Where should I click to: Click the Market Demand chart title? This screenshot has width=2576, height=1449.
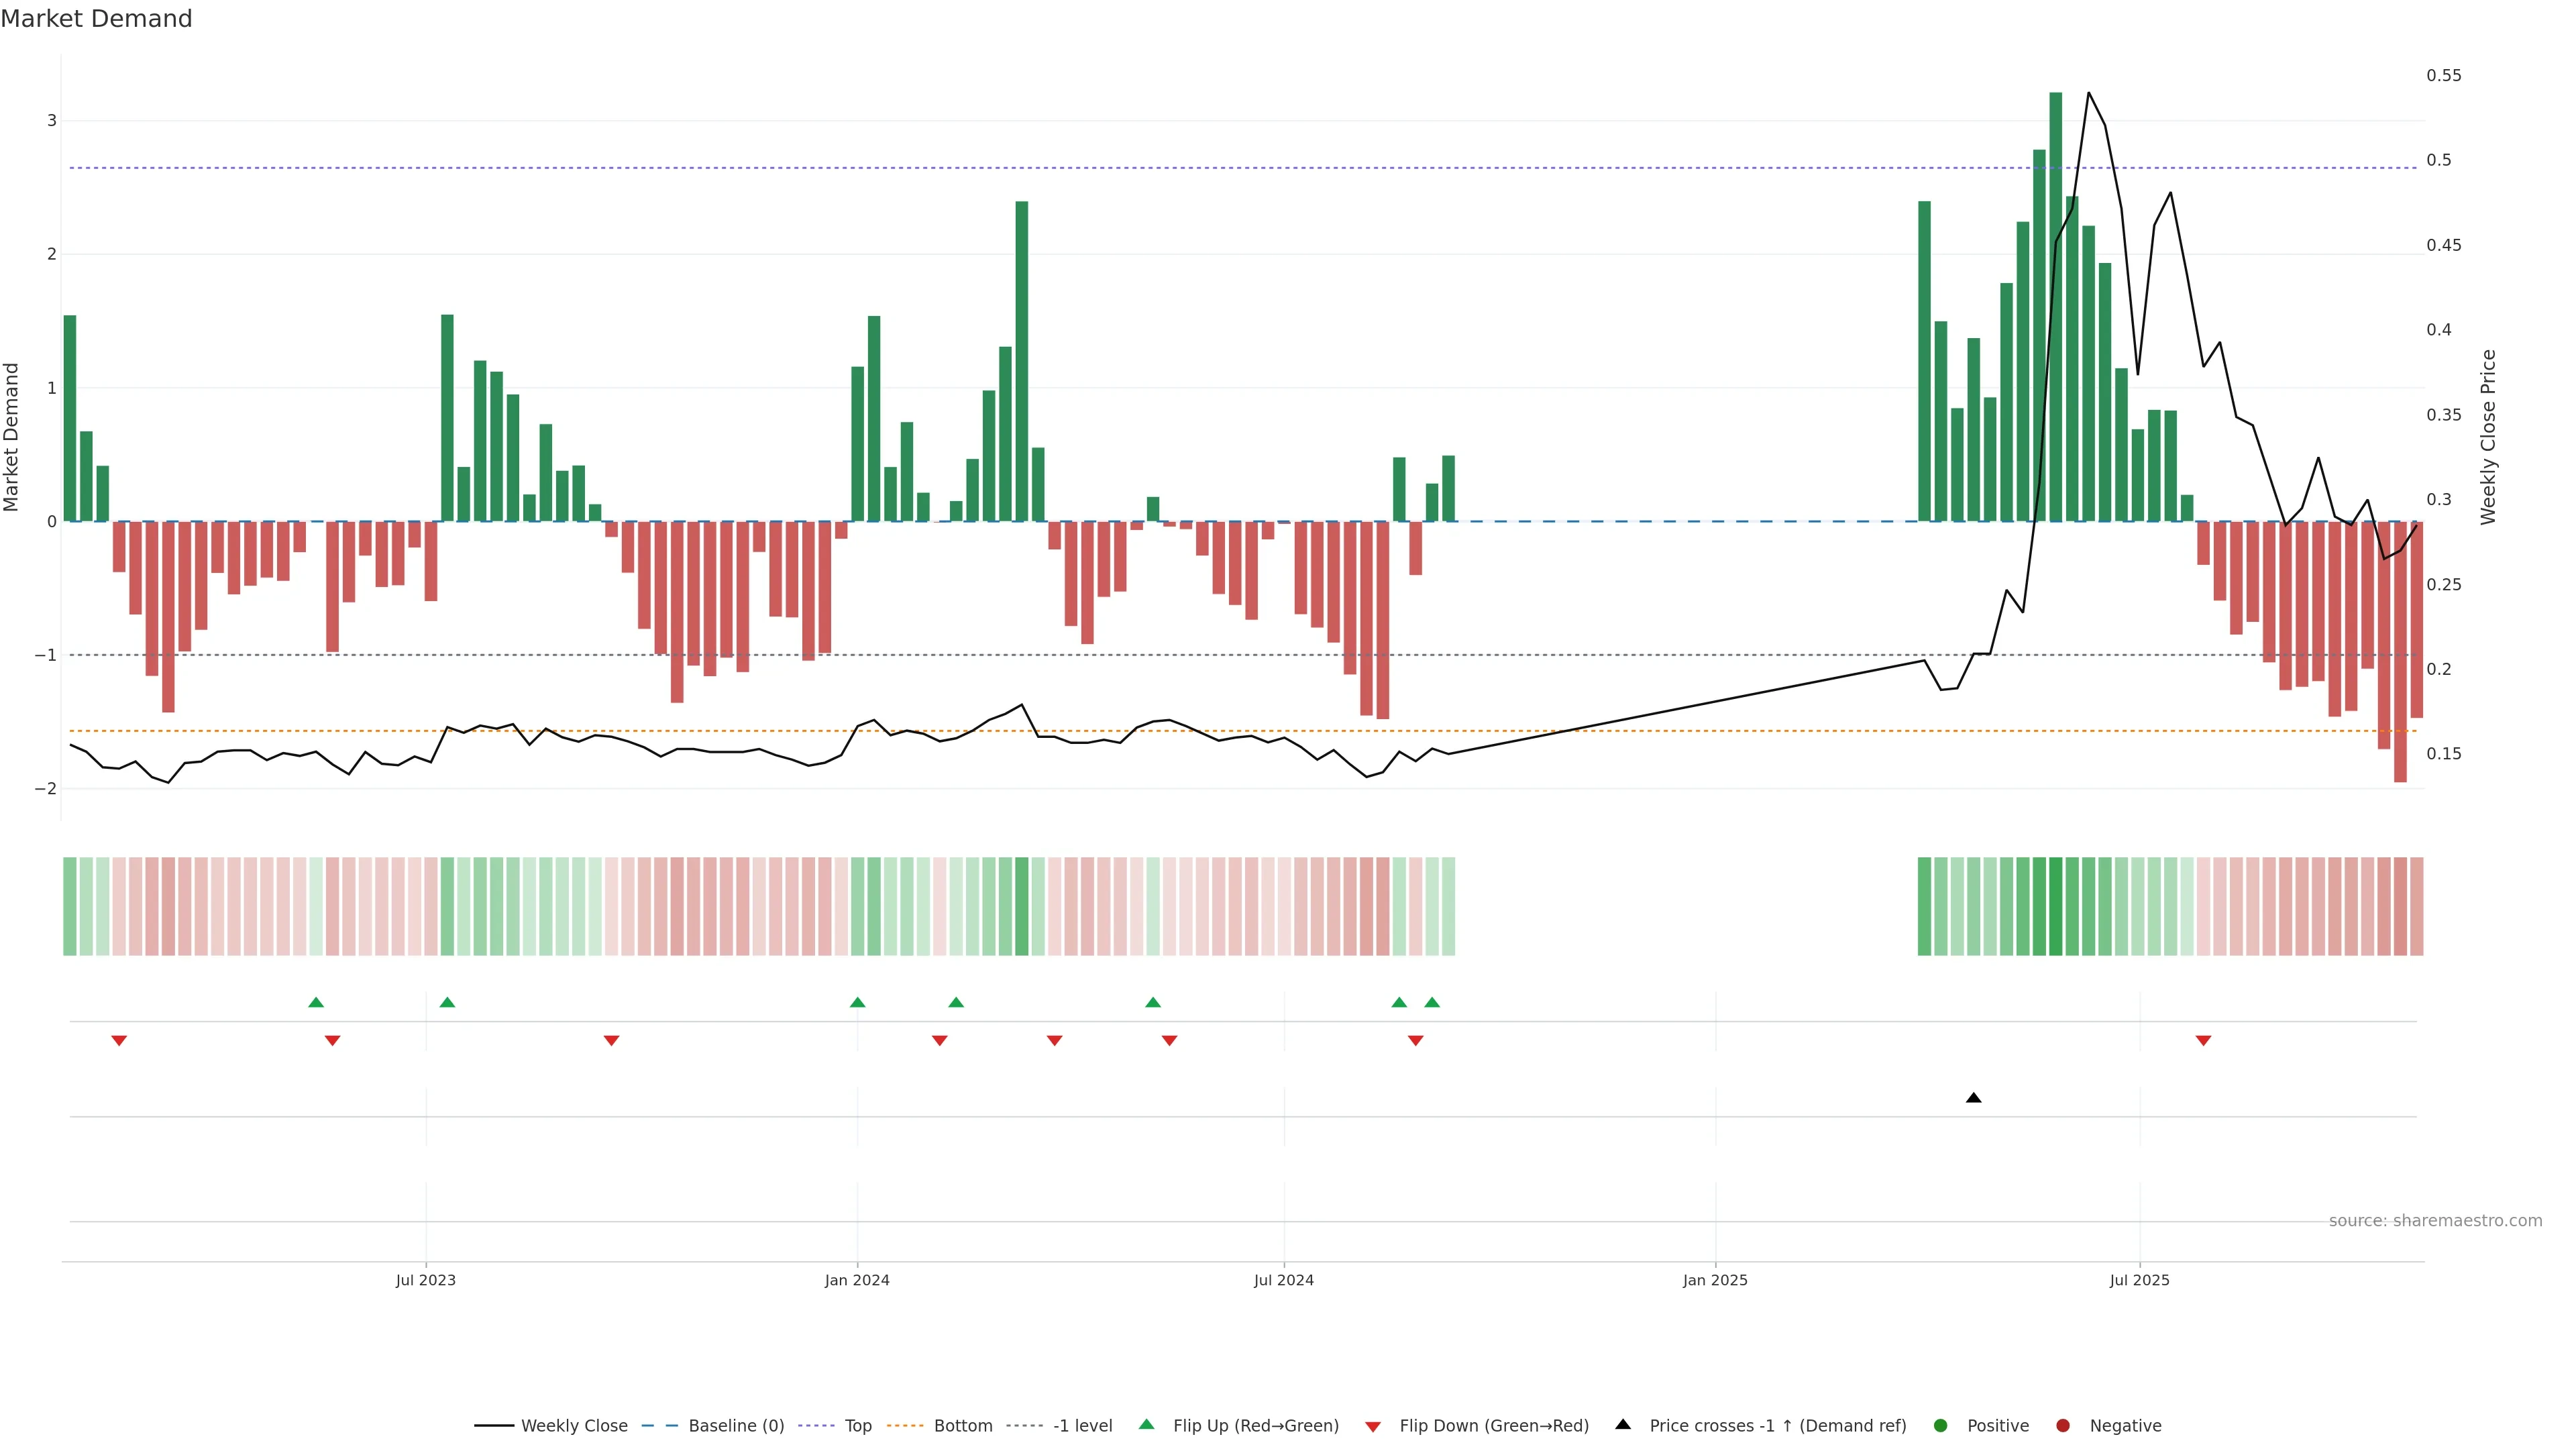tap(96, 19)
